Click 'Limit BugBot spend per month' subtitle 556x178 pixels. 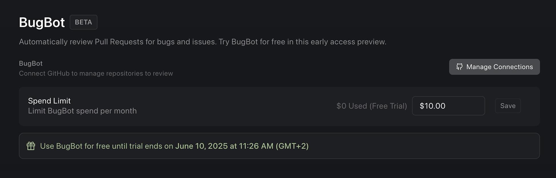pyautogui.click(x=82, y=111)
